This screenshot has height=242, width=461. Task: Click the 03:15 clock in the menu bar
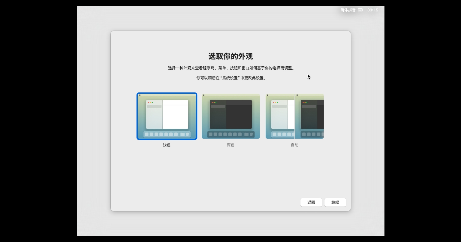click(x=373, y=10)
